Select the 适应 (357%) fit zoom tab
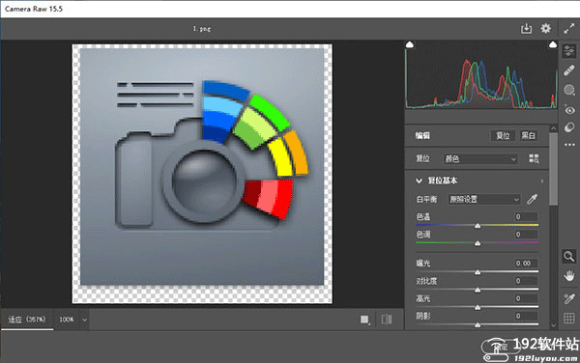This screenshot has height=363, width=580. (x=27, y=320)
